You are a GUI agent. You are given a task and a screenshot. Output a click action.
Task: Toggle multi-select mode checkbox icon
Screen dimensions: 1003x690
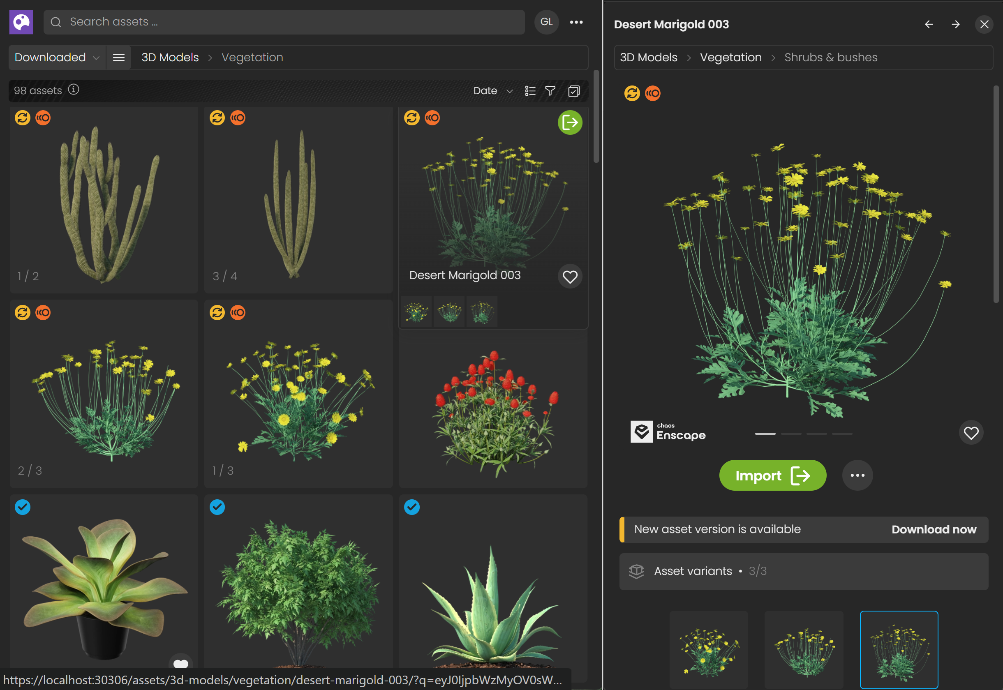pyautogui.click(x=574, y=91)
